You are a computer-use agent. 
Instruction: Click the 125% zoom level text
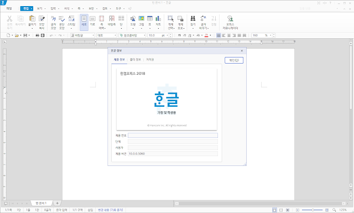tap(343, 210)
